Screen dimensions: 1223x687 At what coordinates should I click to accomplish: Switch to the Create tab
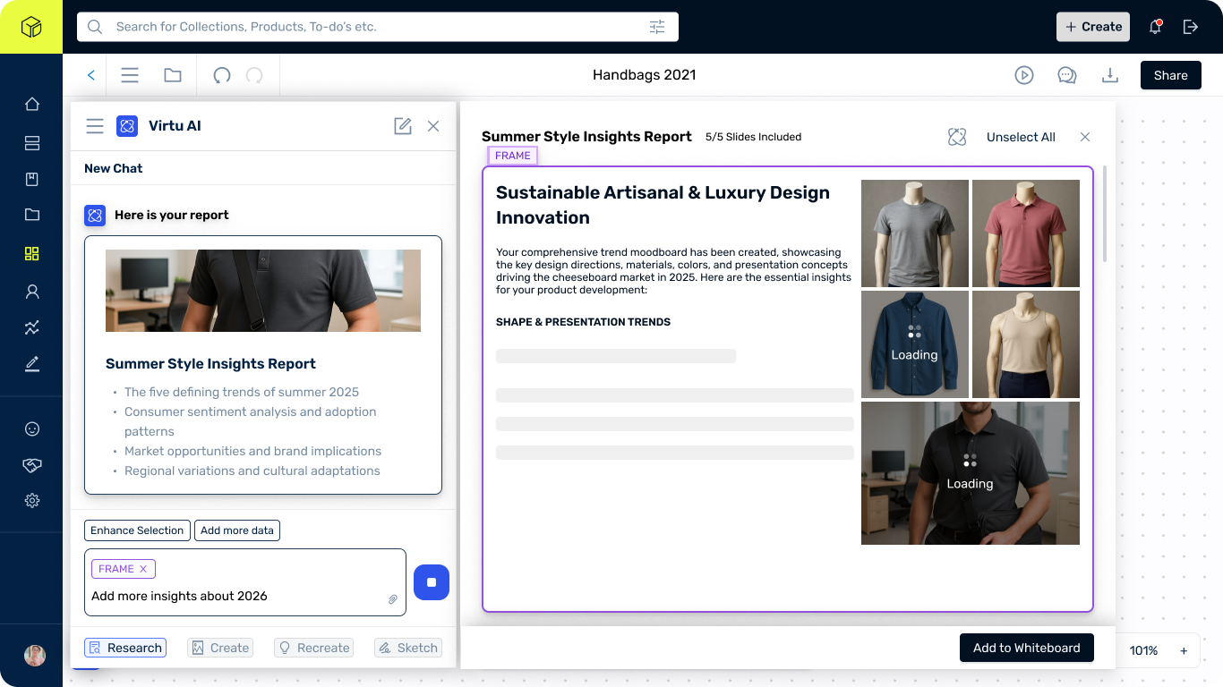[x=219, y=647]
